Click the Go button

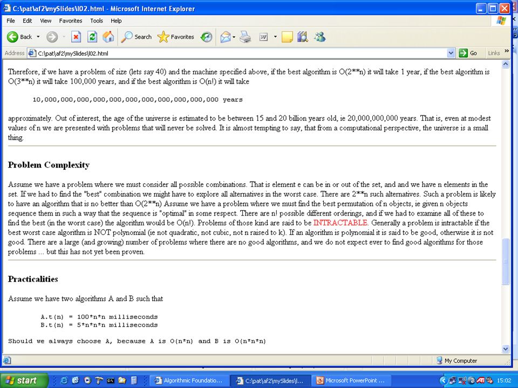468,53
